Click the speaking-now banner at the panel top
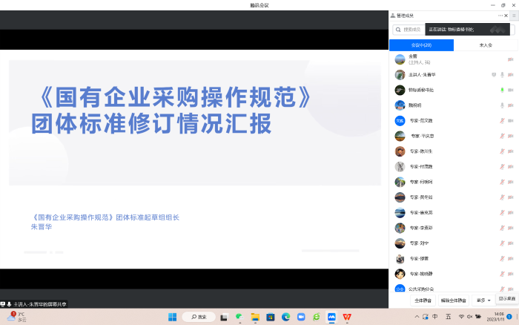The width and height of the screenshot is (519, 325). click(x=467, y=30)
